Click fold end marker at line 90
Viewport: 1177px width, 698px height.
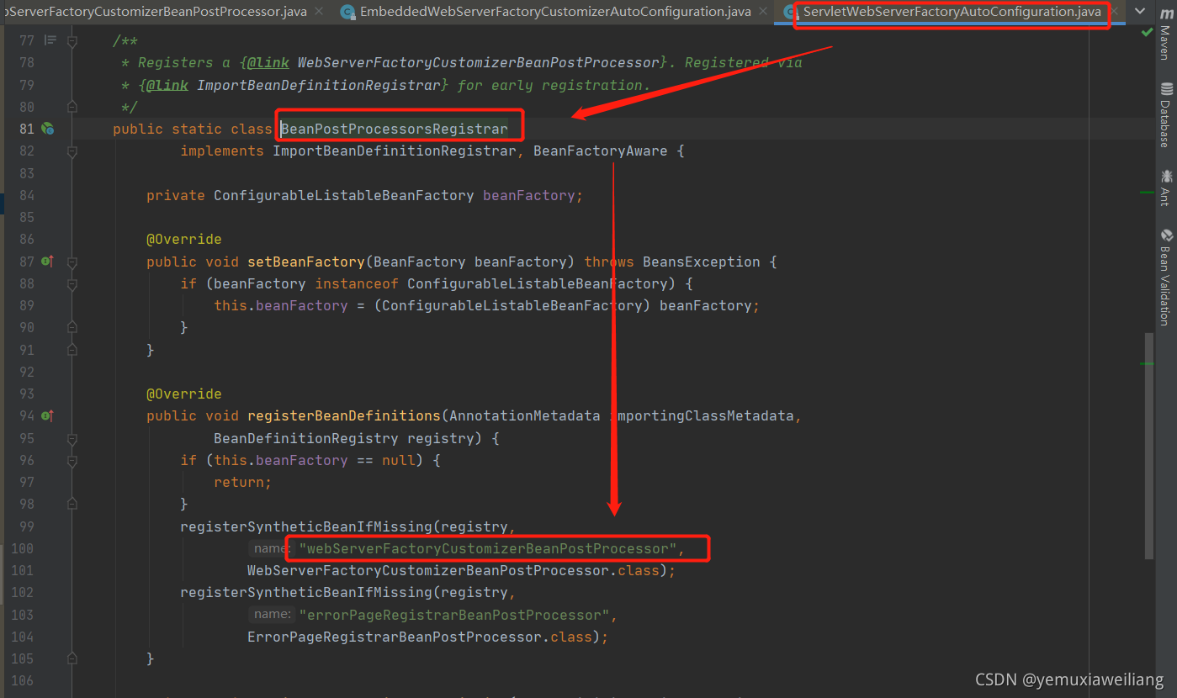[72, 327]
